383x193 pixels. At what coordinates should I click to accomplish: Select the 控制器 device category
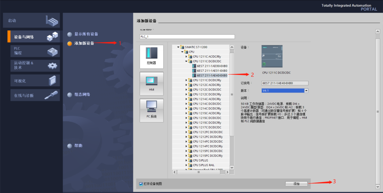[x=151, y=57]
